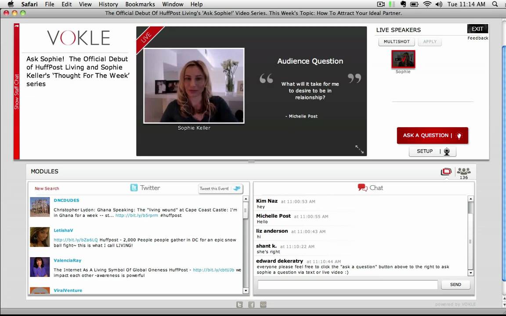Click the Chat bubbles icon in module header
The image size is (506, 316).
(362, 188)
